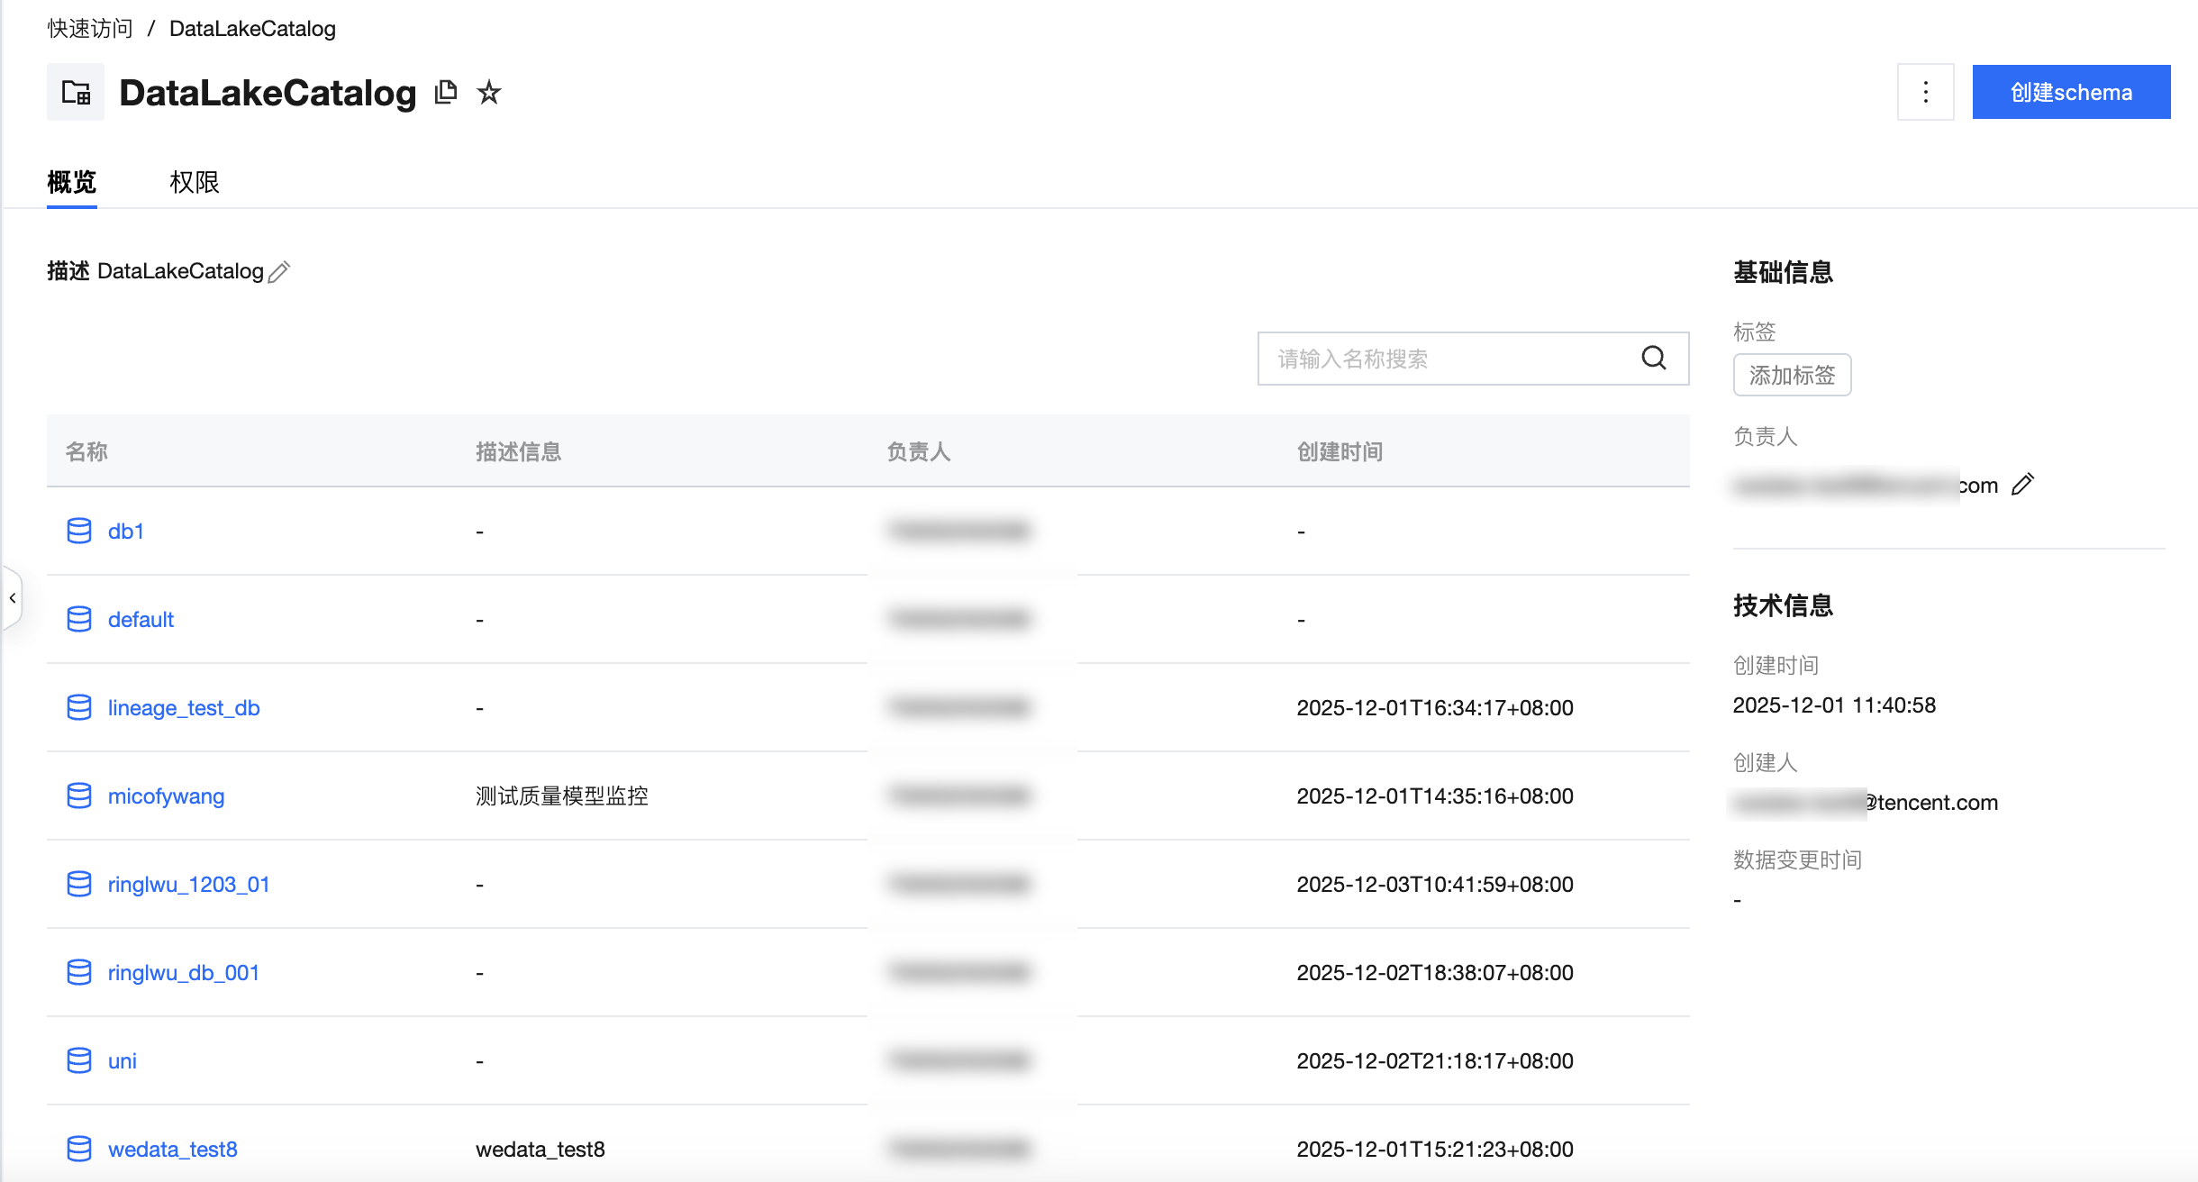Image resolution: width=2198 pixels, height=1182 pixels.
Task: Click the search magnifier icon
Action: click(1653, 359)
